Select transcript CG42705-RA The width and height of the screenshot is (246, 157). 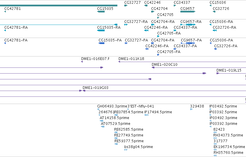coord(169,33)
